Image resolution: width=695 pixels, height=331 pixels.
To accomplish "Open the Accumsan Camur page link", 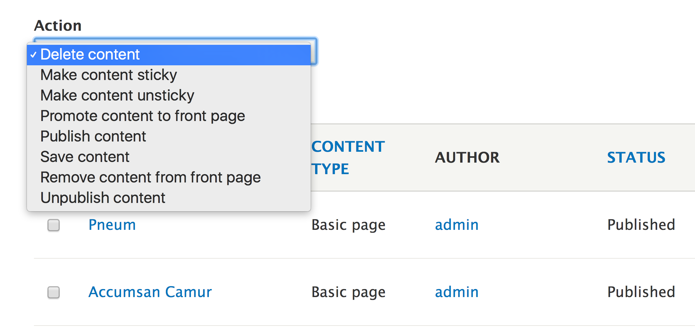I will (150, 292).
